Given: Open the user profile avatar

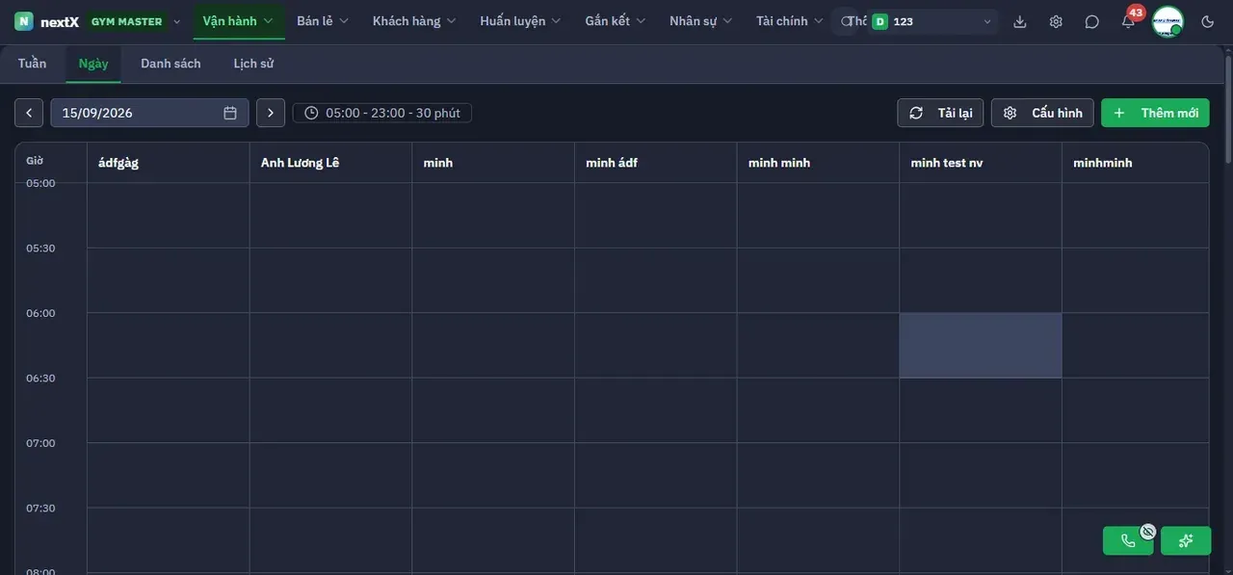Looking at the screenshot, I should [x=1167, y=21].
